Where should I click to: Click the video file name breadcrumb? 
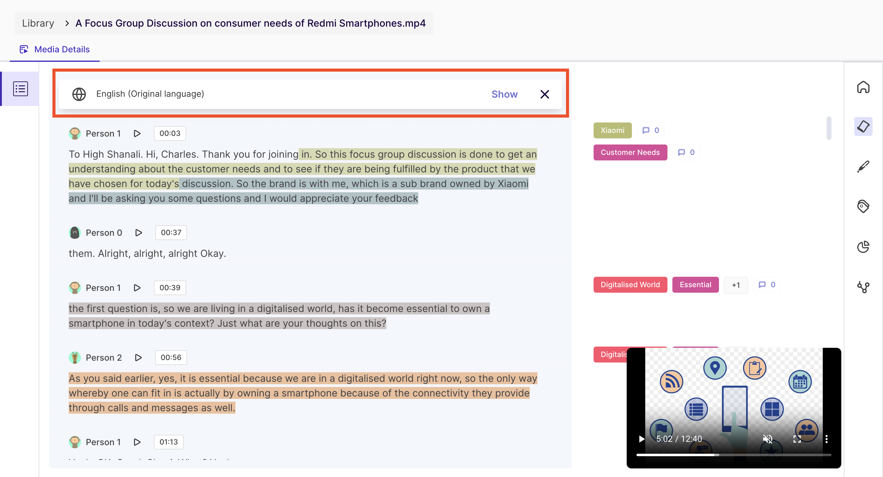pyautogui.click(x=250, y=23)
